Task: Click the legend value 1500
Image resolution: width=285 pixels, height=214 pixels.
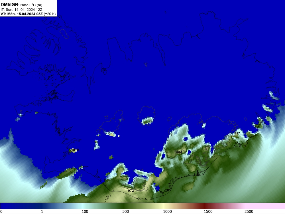Action: point(208,211)
